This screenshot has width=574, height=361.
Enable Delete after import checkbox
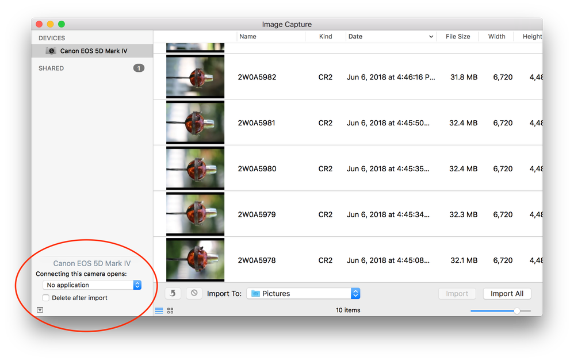click(x=46, y=298)
